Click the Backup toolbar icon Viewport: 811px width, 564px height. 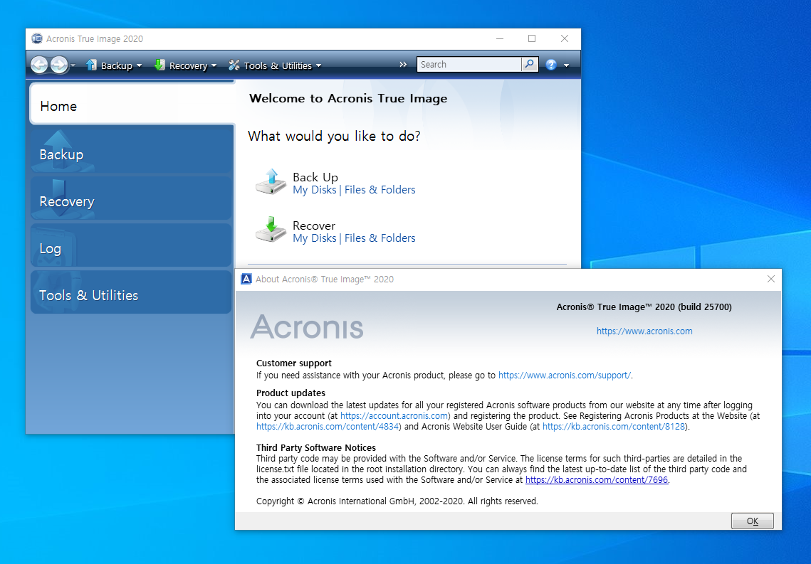point(92,65)
